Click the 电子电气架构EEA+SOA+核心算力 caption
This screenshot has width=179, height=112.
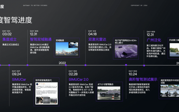point(126,41)
